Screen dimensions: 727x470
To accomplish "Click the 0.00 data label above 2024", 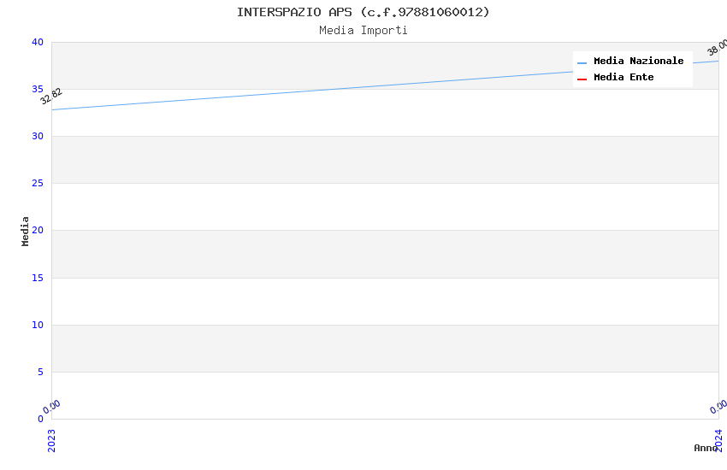I will [x=718, y=407].
